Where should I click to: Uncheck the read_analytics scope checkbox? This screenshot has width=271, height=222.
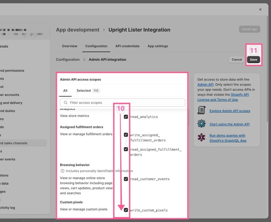(126, 116)
